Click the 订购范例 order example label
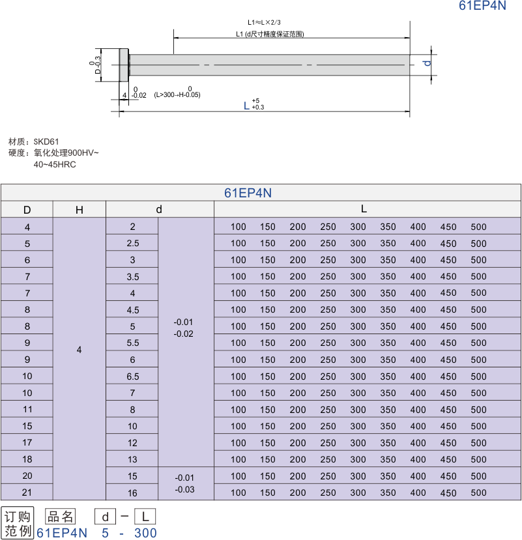 (18, 524)
